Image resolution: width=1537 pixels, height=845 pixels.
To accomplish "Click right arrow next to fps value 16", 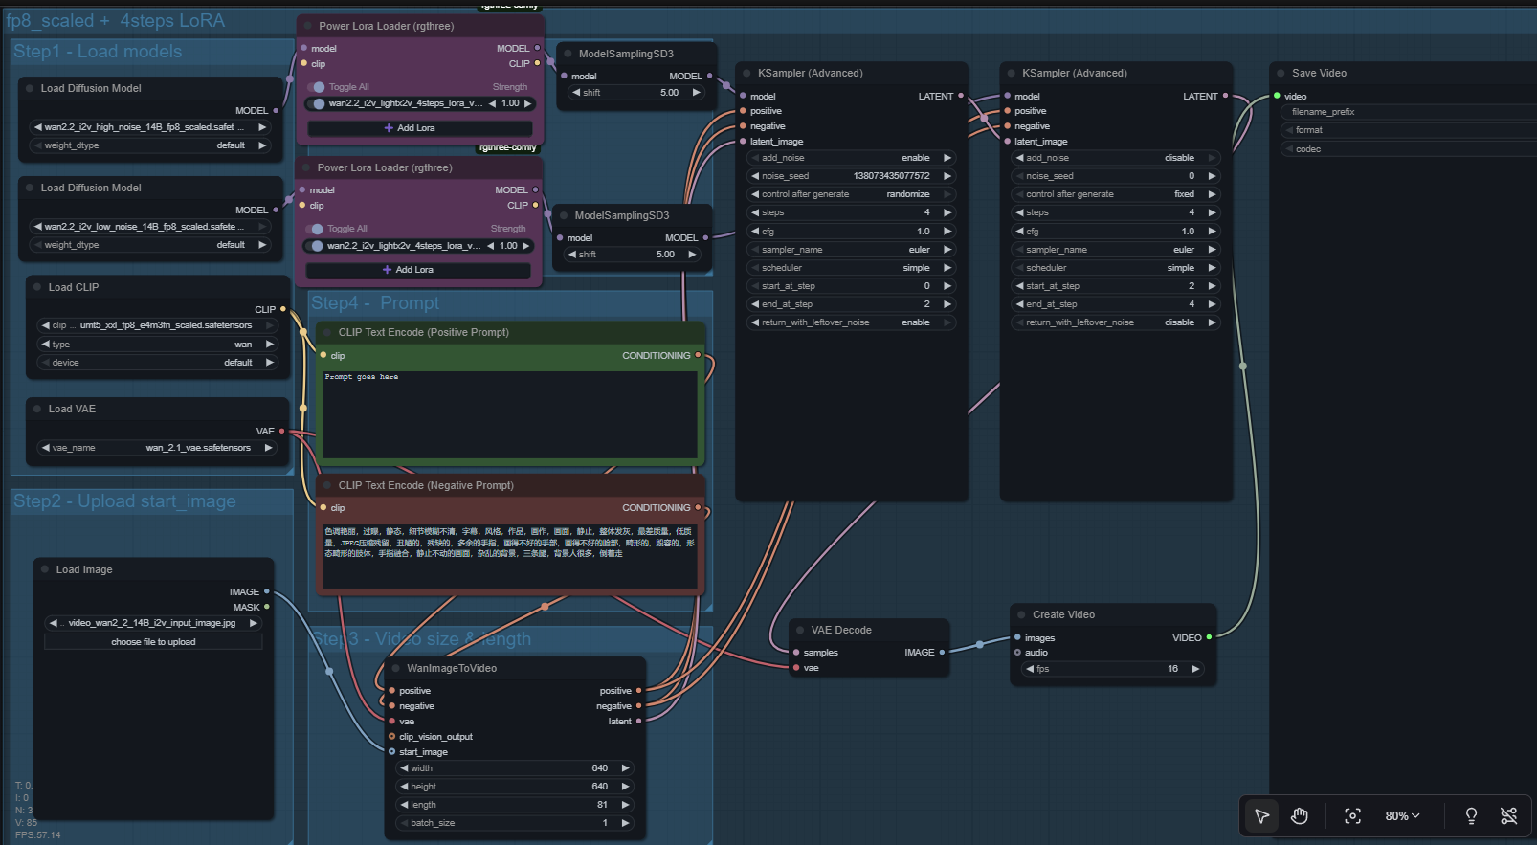I will coord(1195,669).
